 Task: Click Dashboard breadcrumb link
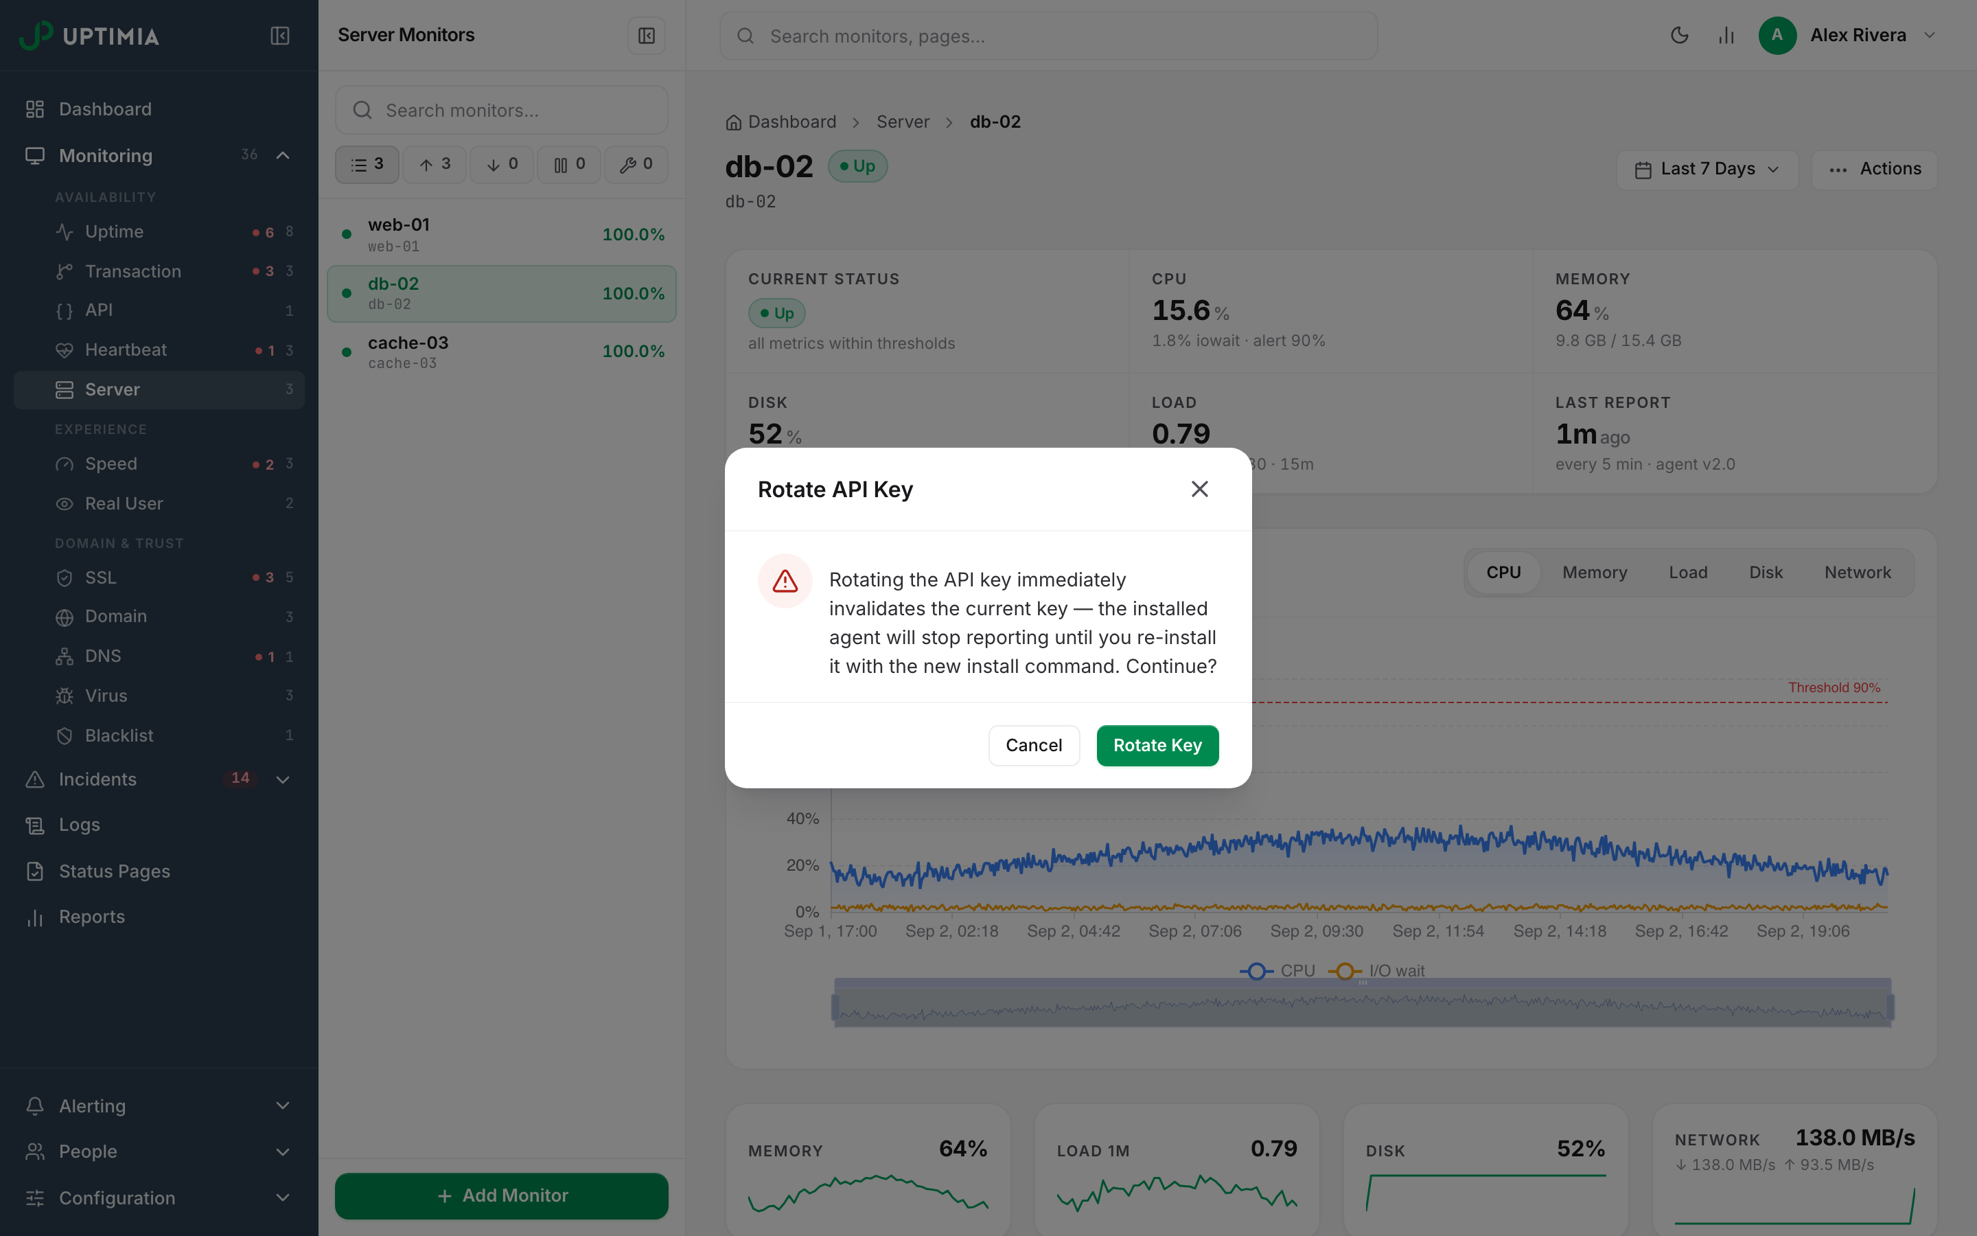pyautogui.click(x=781, y=122)
